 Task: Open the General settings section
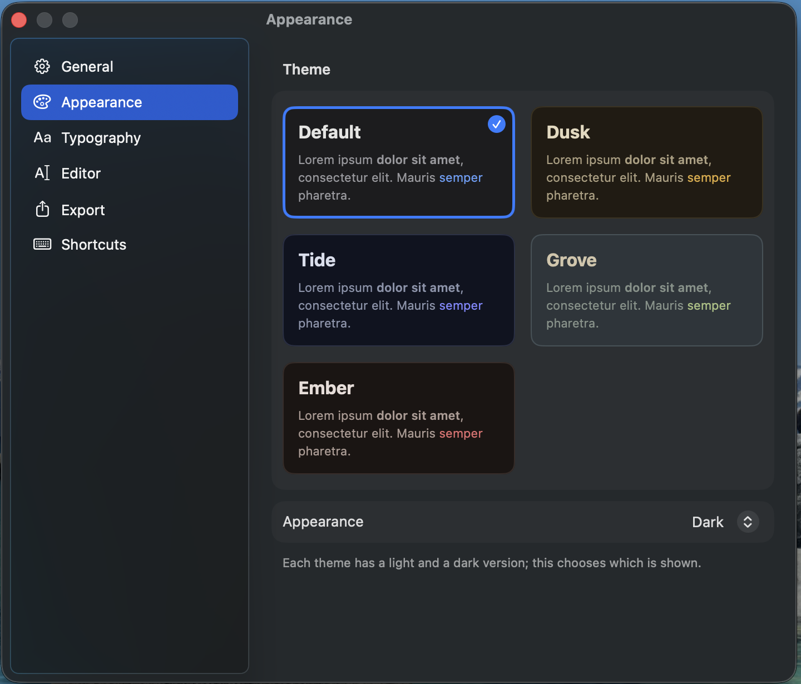(x=130, y=67)
